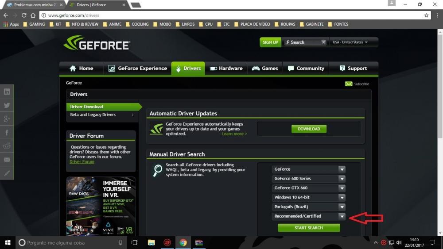Screen dimensions: 443x249
Task: Go to the Hardware navigation tab
Action: 226,69
